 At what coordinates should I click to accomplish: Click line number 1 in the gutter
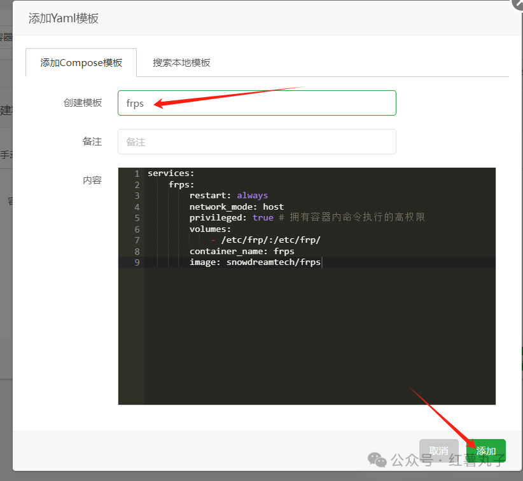click(x=137, y=173)
